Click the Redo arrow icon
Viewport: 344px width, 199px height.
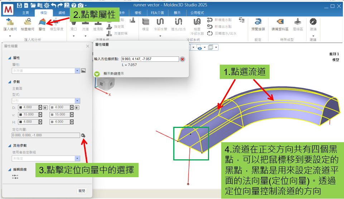tap(60, 5)
